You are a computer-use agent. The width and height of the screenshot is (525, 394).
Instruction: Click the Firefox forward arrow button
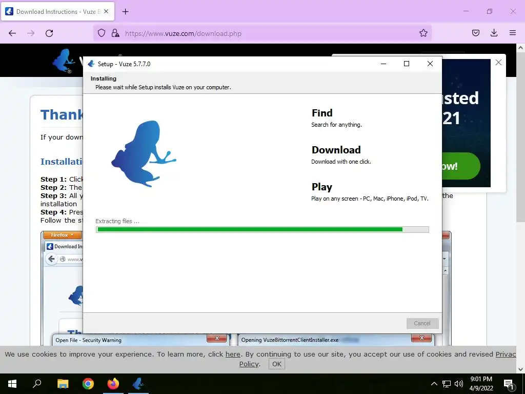(31, 33)
